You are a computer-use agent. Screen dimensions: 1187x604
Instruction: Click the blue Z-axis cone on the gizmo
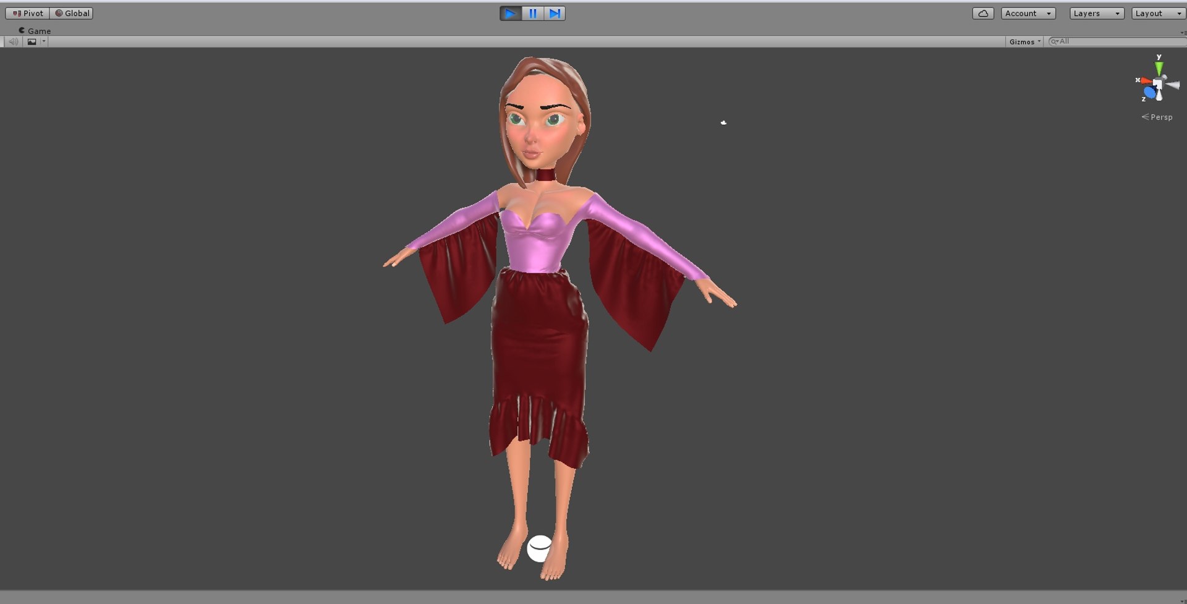[x=1149, y=93]
